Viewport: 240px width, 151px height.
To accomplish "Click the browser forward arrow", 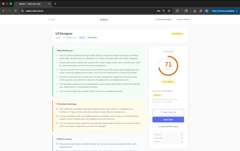I will click(10, 11).
